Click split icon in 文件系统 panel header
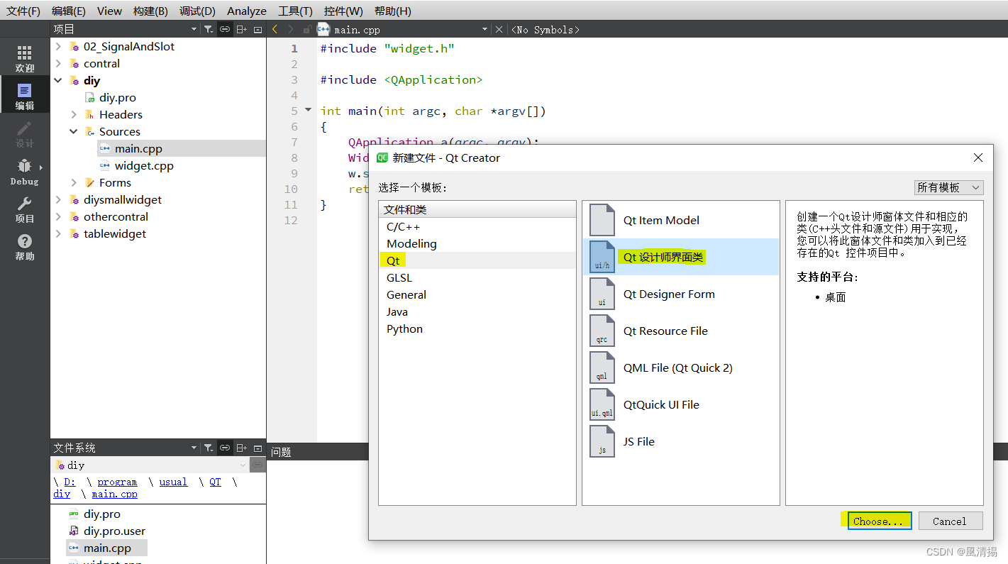The width and height of the screenshot is (1008, 564). pos(242,448)
